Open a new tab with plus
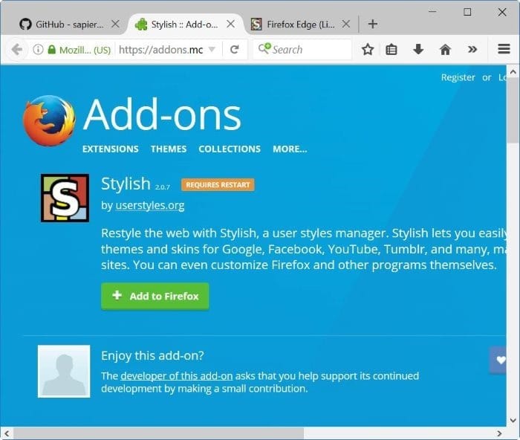 tap(373, 24)
